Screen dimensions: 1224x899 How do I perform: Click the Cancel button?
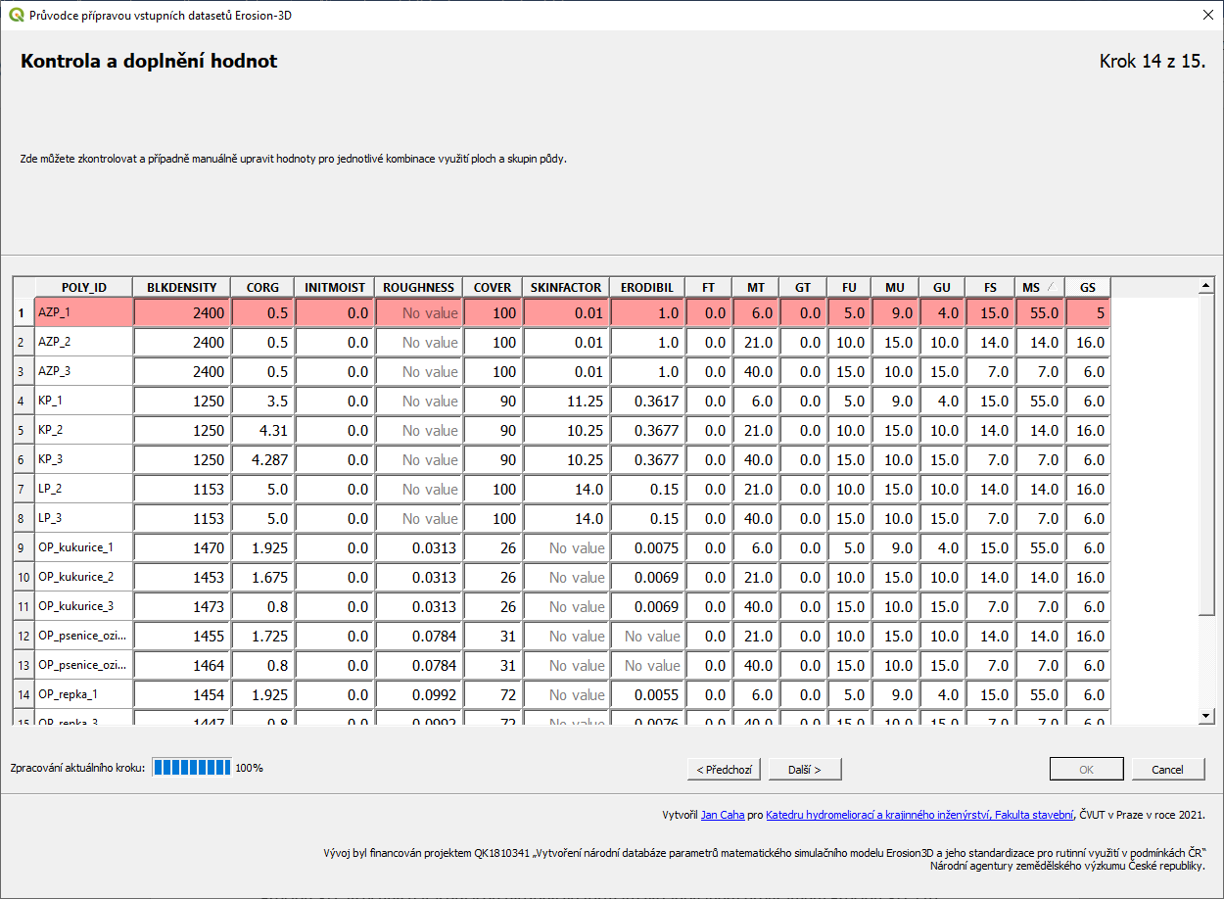1167,769
